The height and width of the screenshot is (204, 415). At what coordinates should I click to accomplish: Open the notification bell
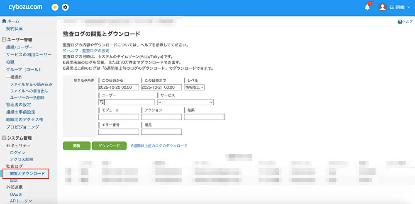click(x=367, y=7)
